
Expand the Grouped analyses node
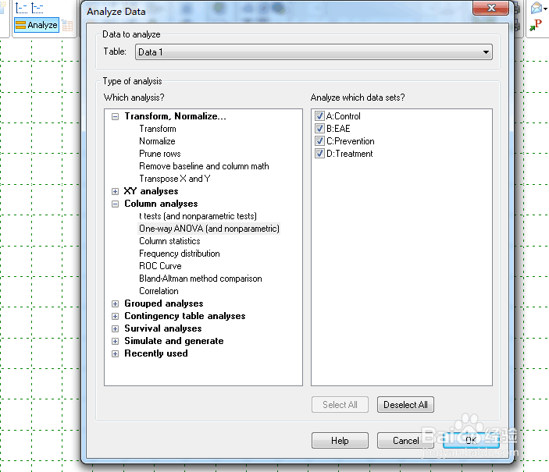click(x=116, y=303)
